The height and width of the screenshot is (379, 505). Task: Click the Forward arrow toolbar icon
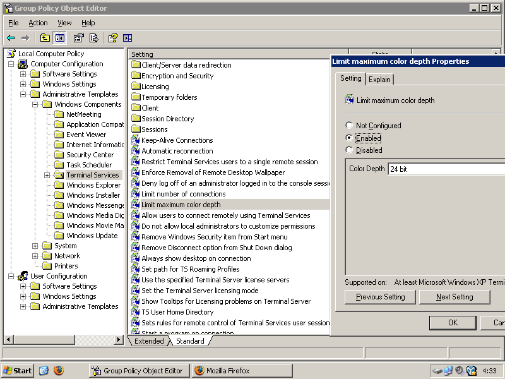pos(25,38)
